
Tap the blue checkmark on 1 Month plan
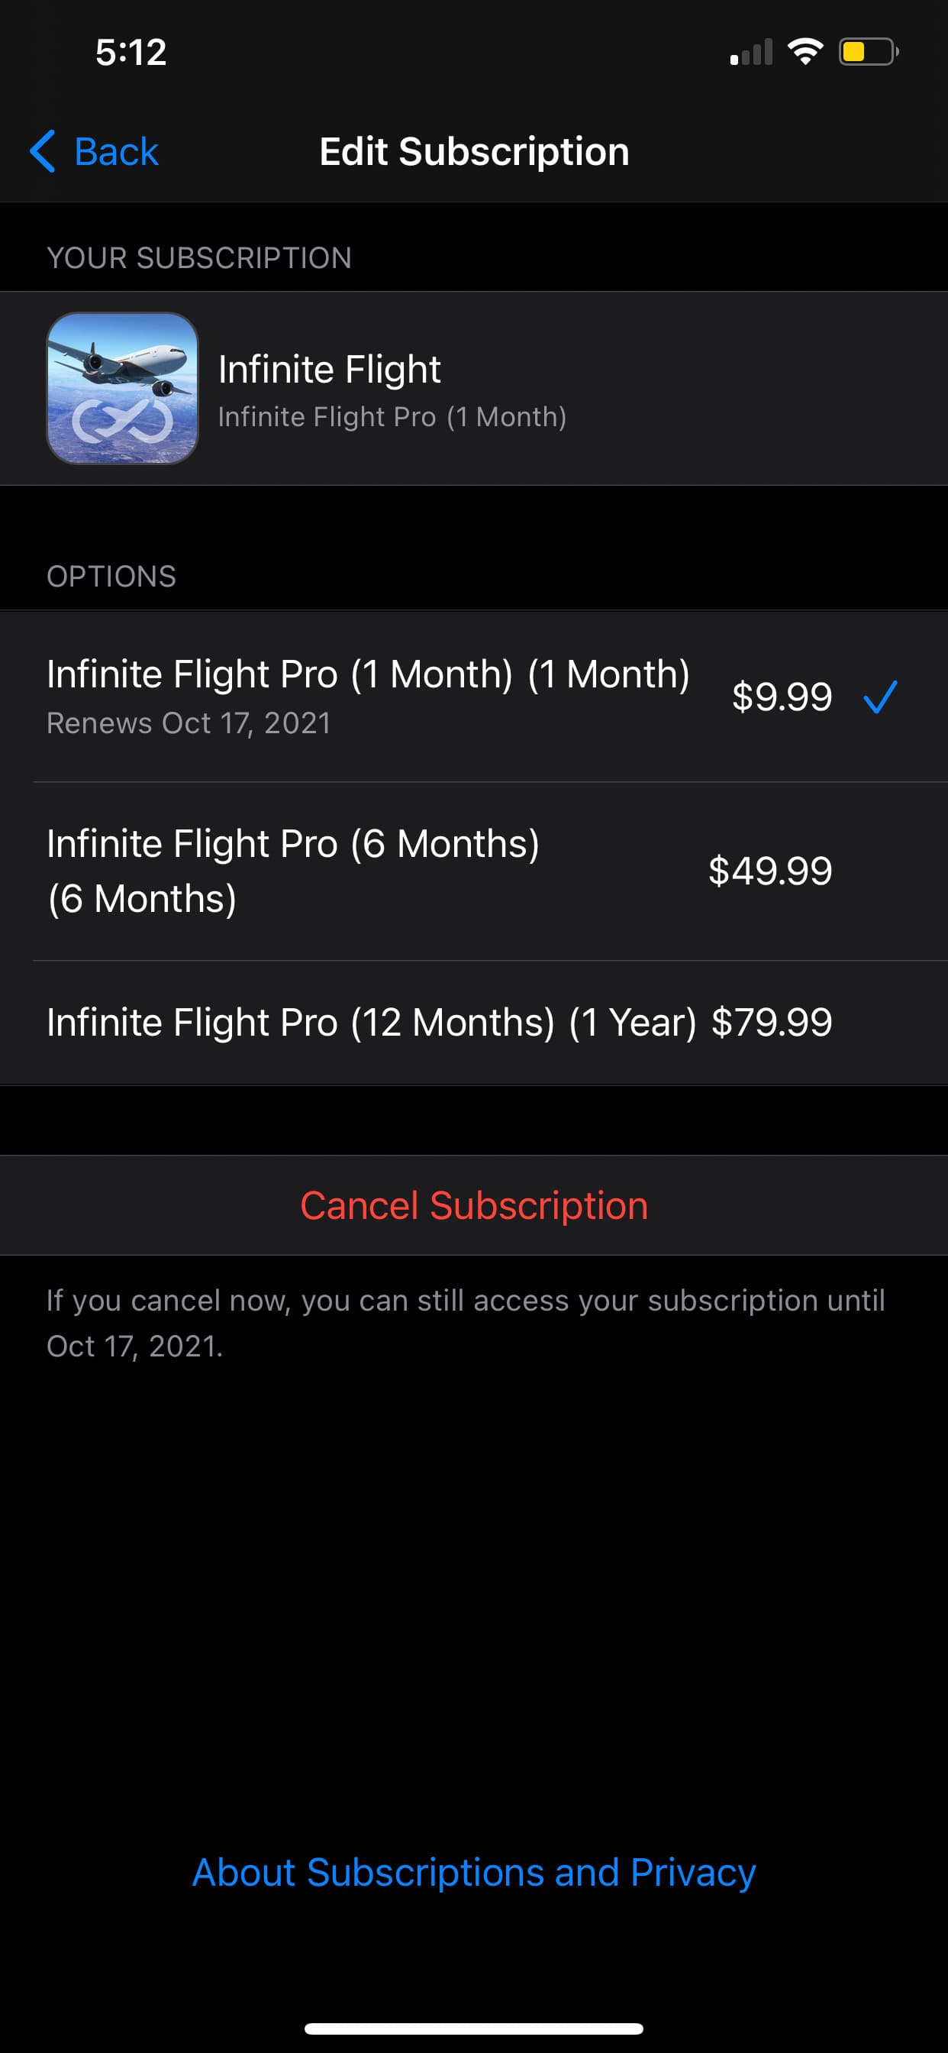[880, 697]
